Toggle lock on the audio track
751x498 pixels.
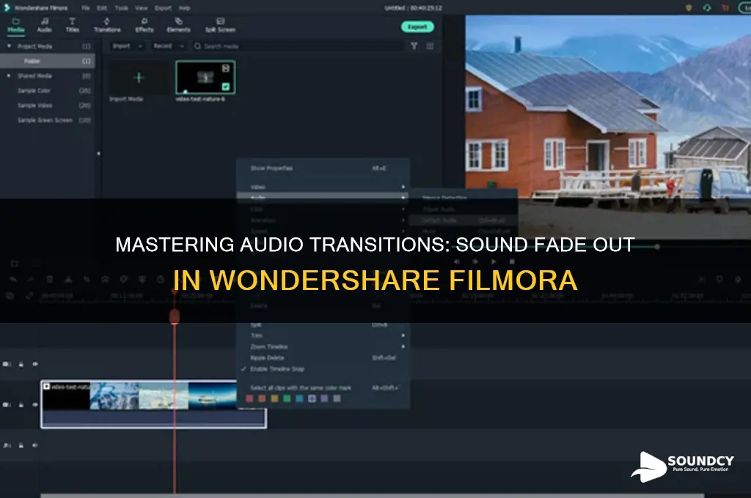[x=21, y=445]
